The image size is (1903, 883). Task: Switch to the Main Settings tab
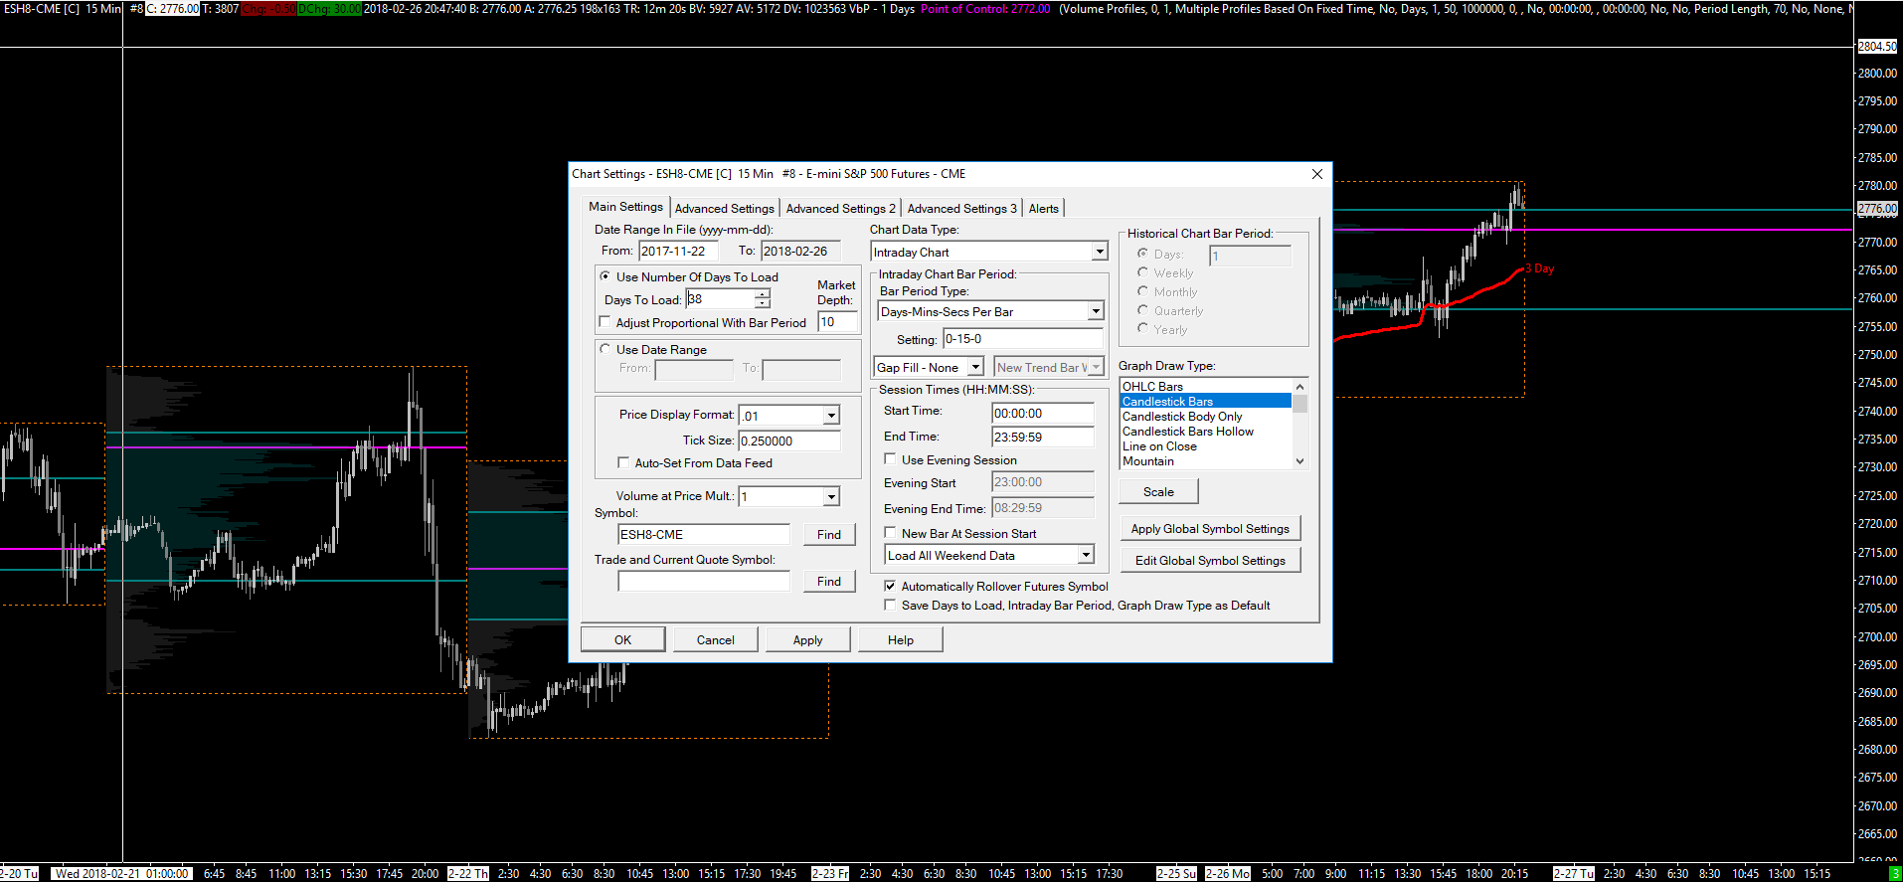click(x=625, y=207)
